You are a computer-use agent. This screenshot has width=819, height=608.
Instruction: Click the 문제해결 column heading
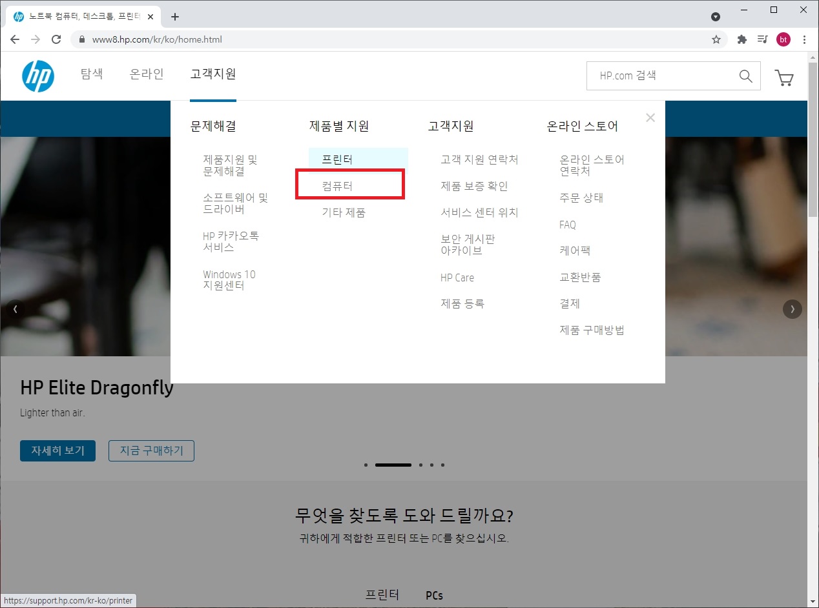click(213, 126)
